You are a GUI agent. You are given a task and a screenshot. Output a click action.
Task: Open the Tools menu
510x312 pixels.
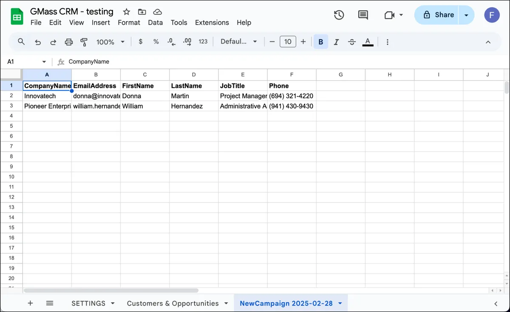point(179,22)
